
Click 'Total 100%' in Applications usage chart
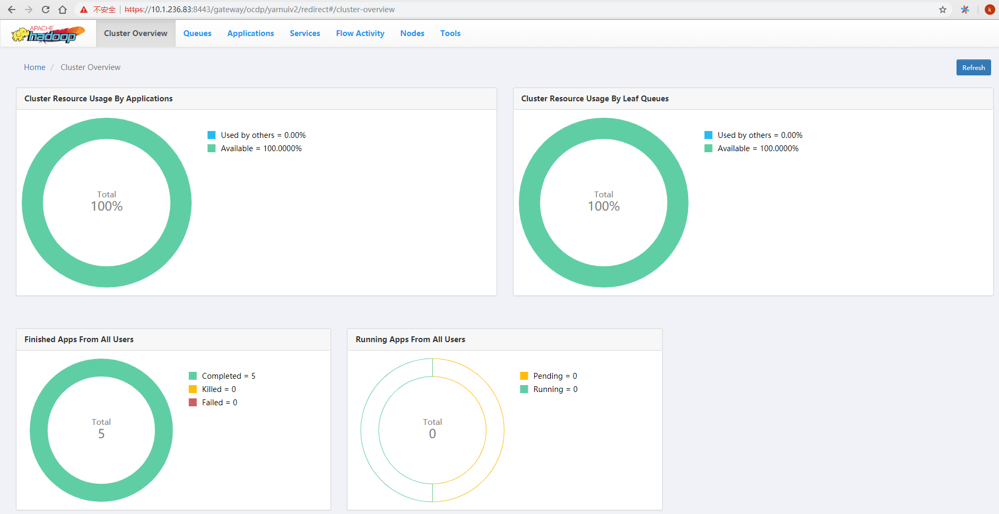point(107,202)
